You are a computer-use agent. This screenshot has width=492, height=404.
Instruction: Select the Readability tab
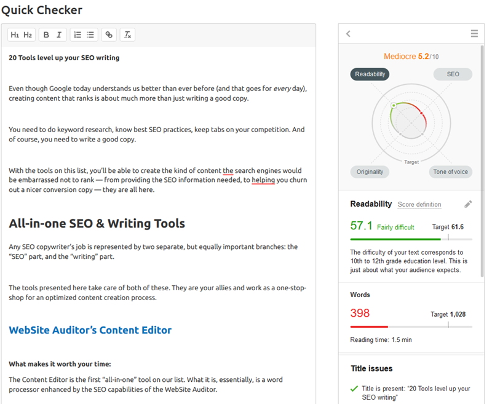tap(370, 74)
